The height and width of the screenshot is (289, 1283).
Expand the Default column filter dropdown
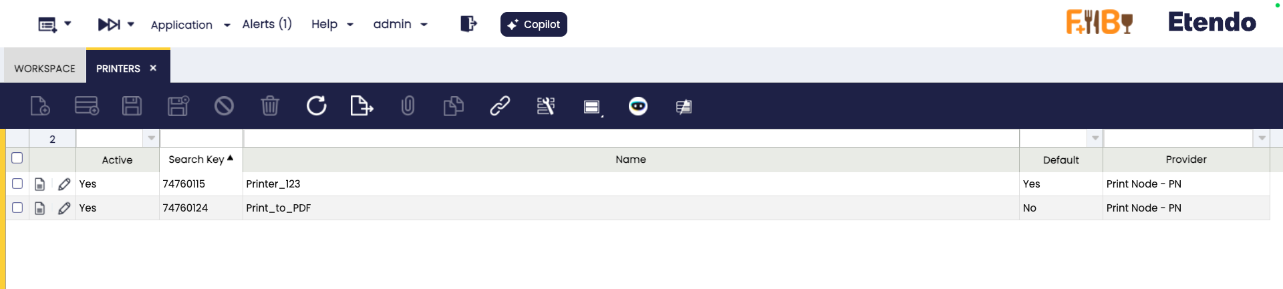(x=1095, y=138)
